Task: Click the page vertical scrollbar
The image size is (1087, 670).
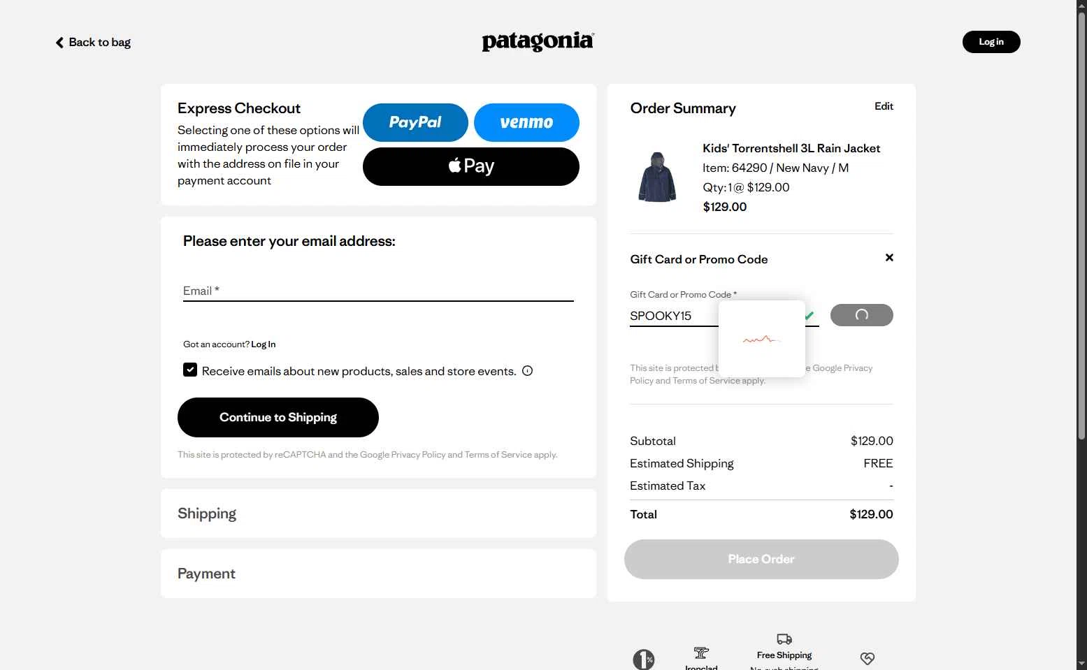Action: point(1081,224)
